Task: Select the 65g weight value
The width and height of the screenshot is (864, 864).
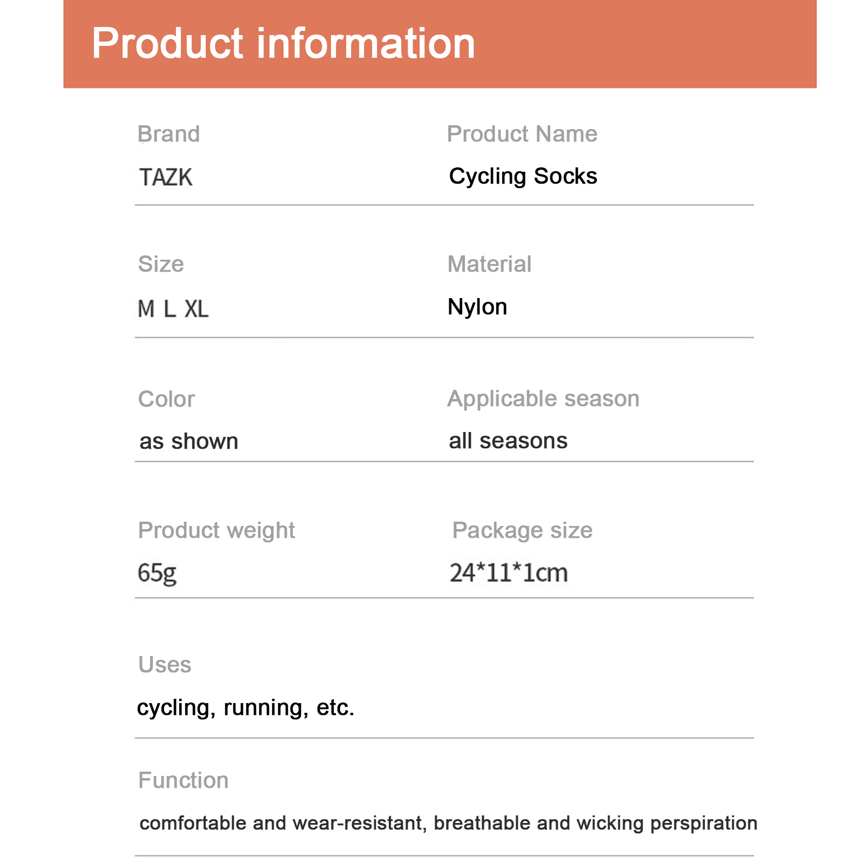Action: (x=157, y=572)
